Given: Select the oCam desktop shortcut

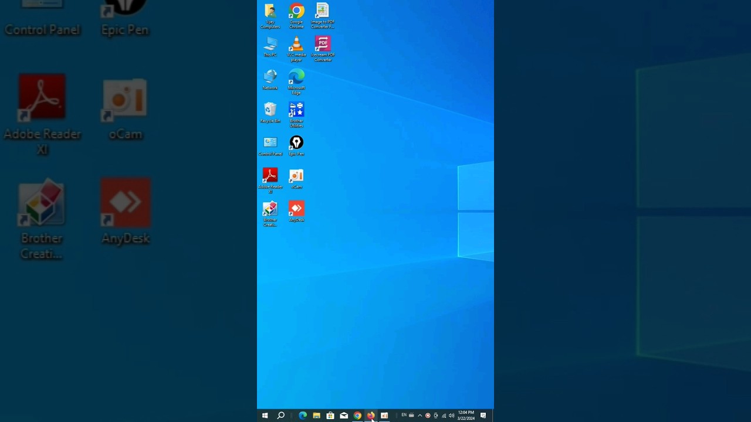Looking at the screenshot, I should [x=296, y=178].
